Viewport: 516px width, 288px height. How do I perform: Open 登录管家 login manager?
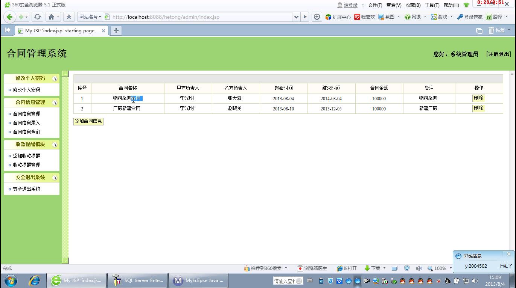[x=470, y=17]
